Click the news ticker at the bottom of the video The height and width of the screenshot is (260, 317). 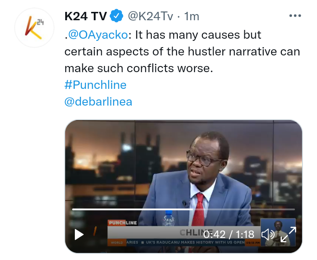point(184,242)
